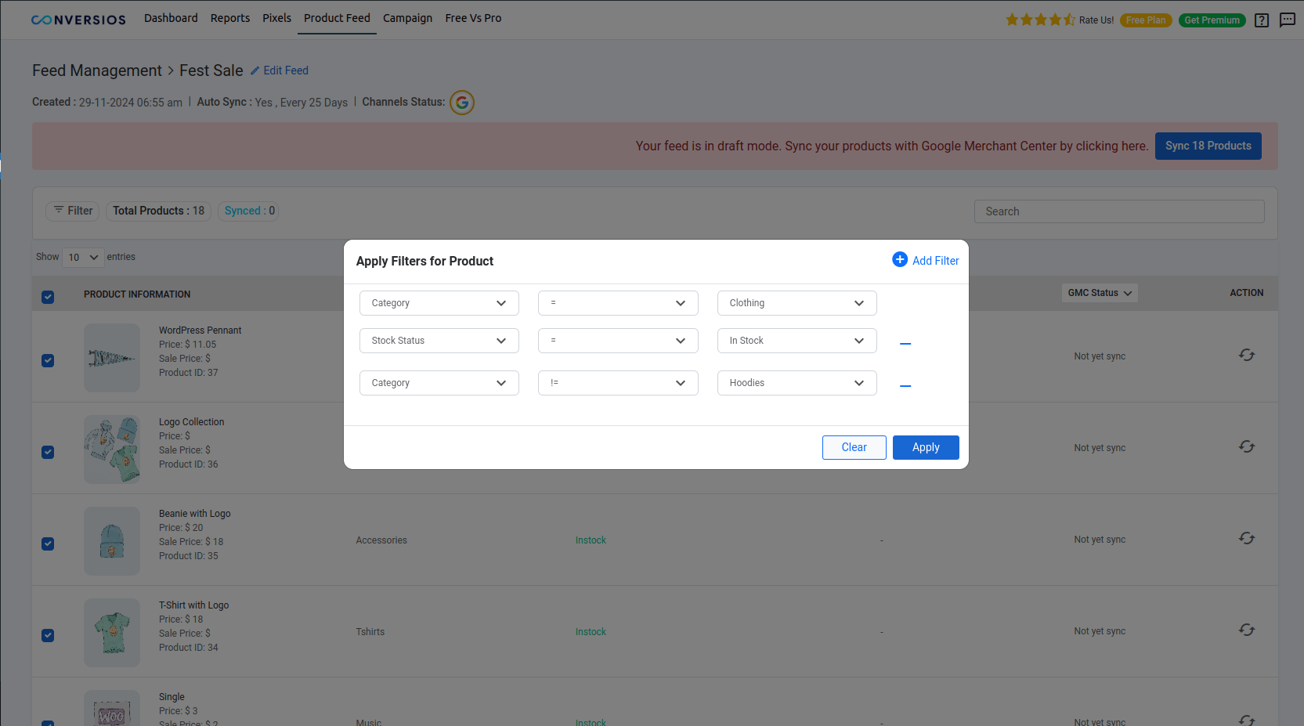Open the Campaign tab
This screenshot has width=1304, height=726.
[x=407, y=18]
